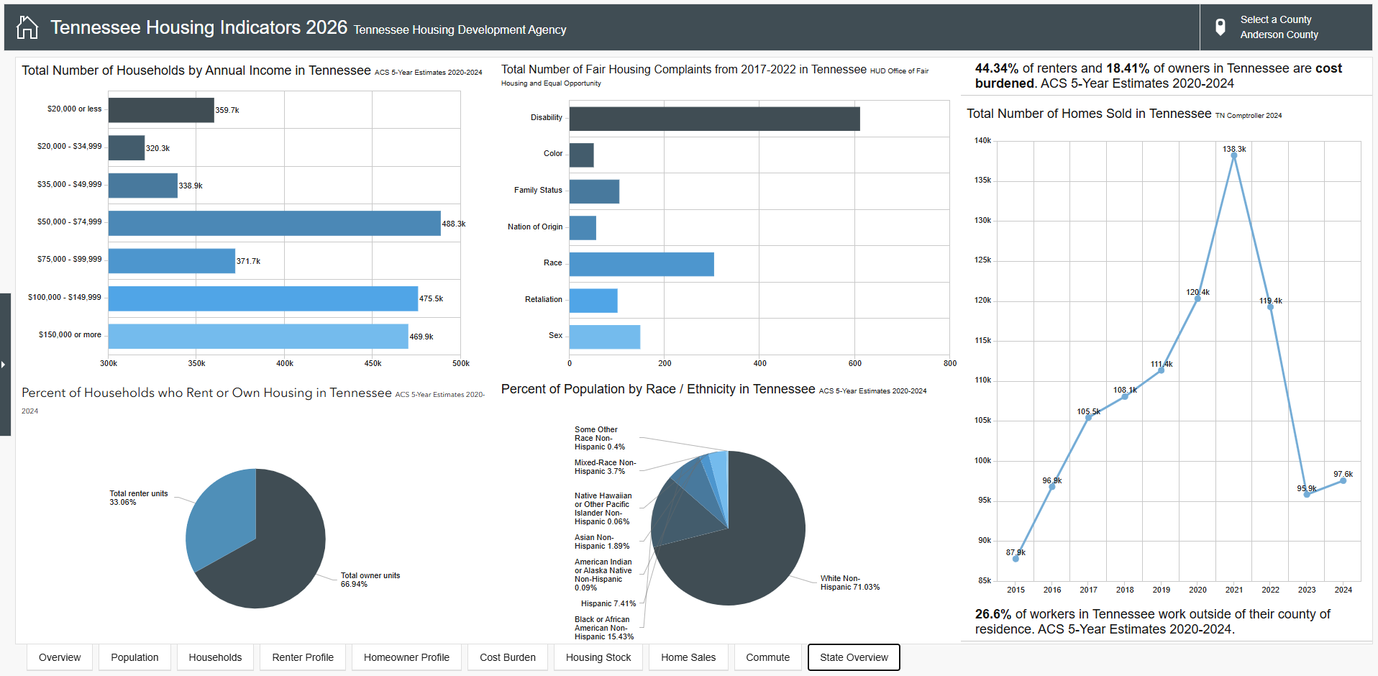Click the Race complaints bar
Screen dimensions: 1378x676
(642, 264)
